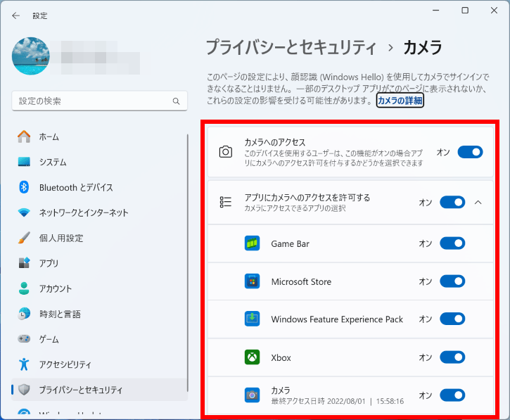Click the Microsoft Store label
The width and height of the screenshot is (510, 420).
coord(301,281)
